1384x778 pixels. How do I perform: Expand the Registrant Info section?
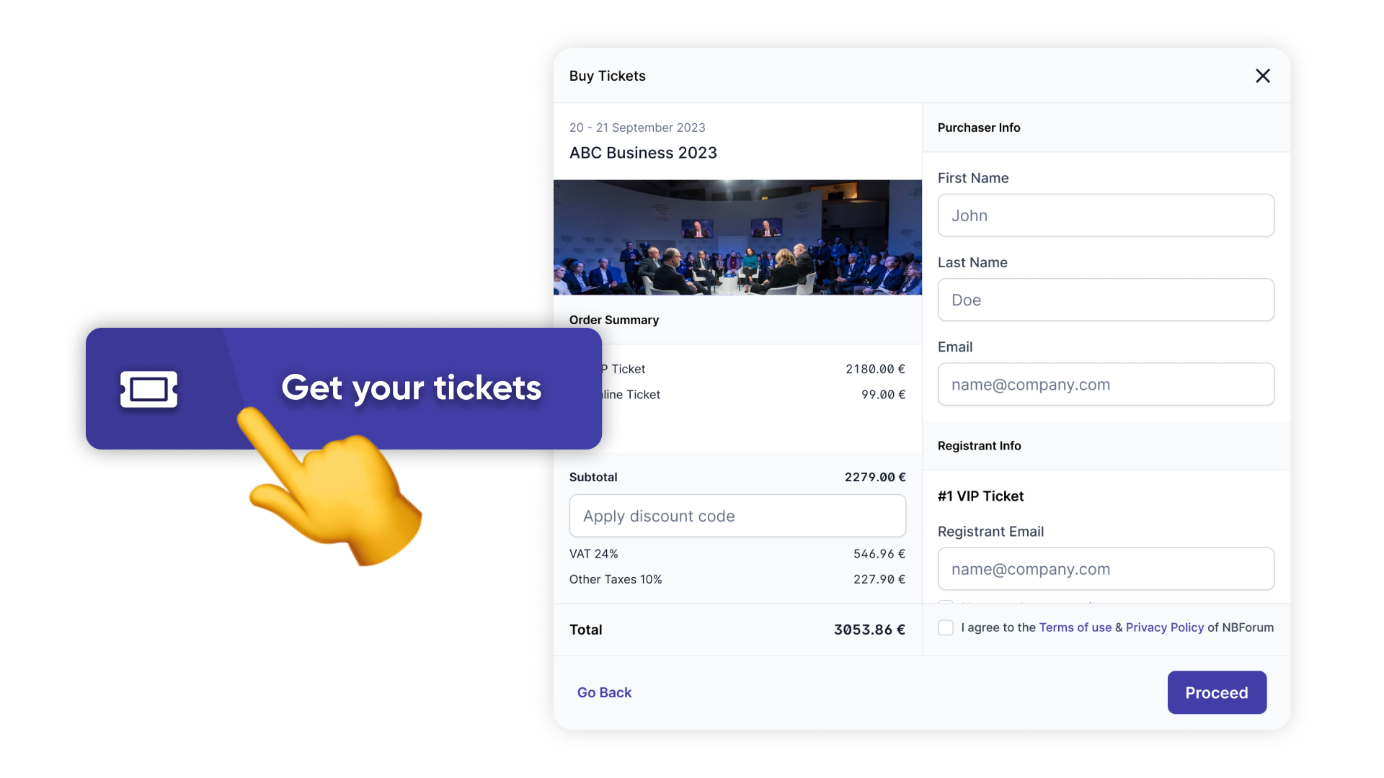tap(979, 446)
